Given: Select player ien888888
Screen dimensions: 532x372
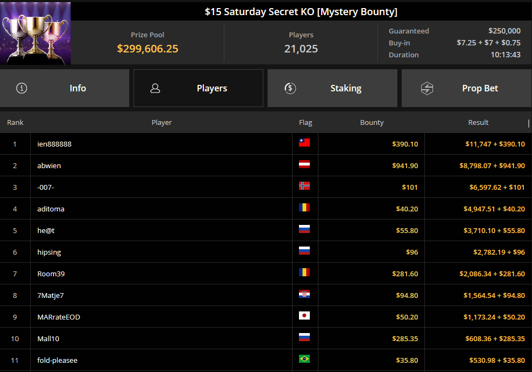Looking at the screenshot, I should point(54,144).
